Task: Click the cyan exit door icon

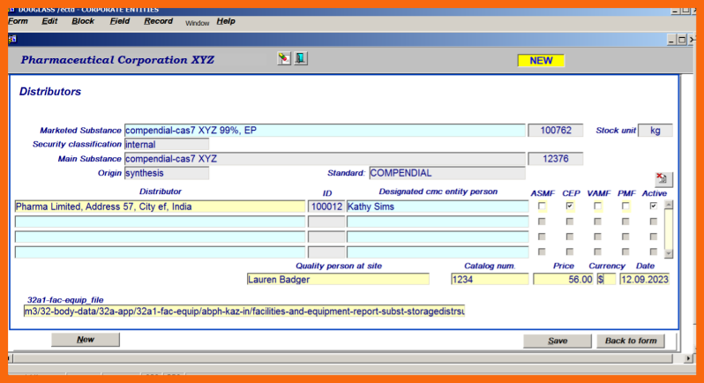Action: pyautogui.click(x=301, y=59)
